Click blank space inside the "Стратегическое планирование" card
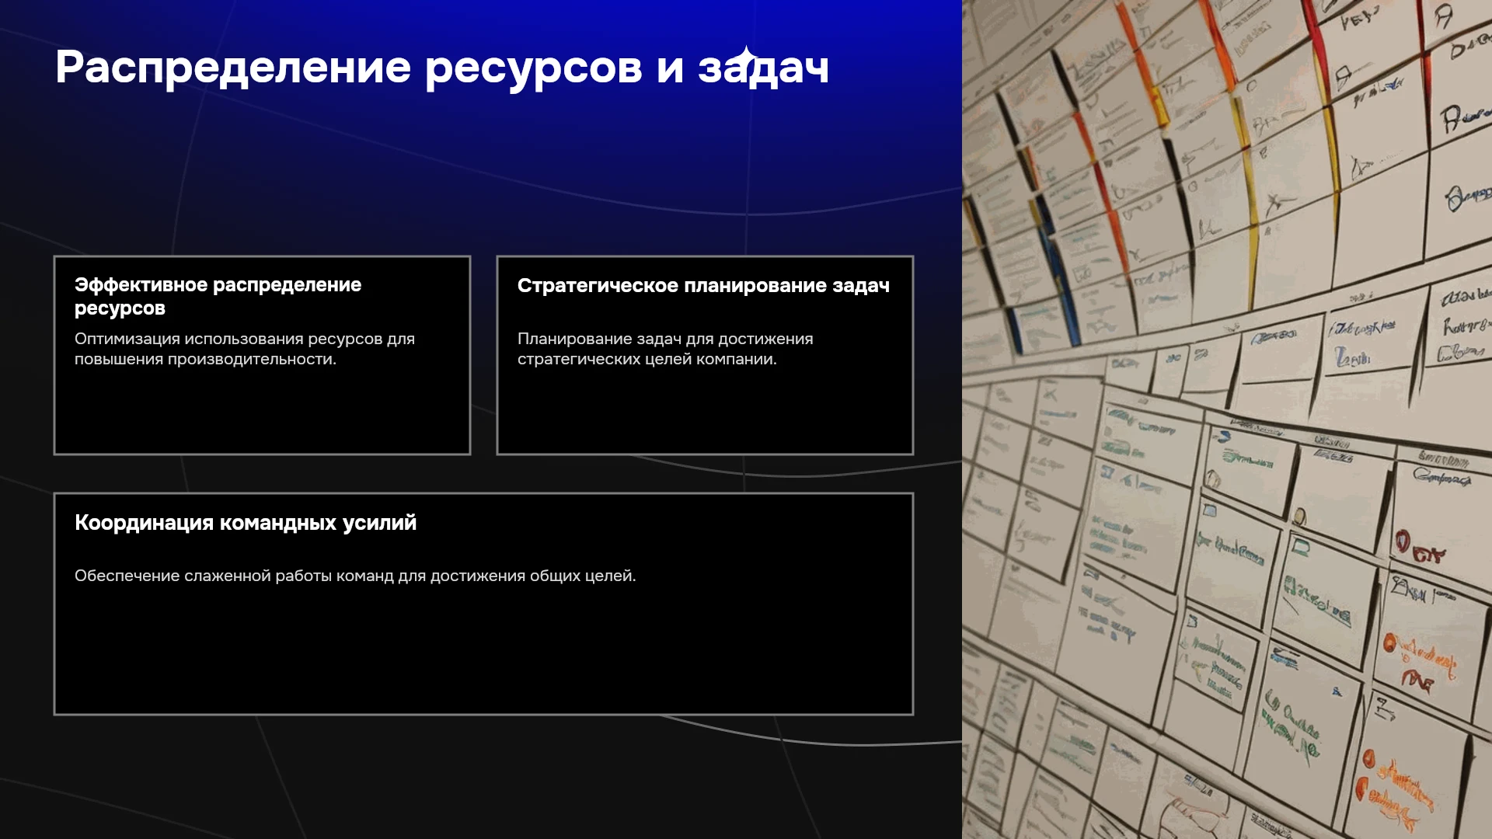This screenshot has height=839, width=1492. click(x=705, y=412)
